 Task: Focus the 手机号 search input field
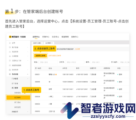coord(75,62)
